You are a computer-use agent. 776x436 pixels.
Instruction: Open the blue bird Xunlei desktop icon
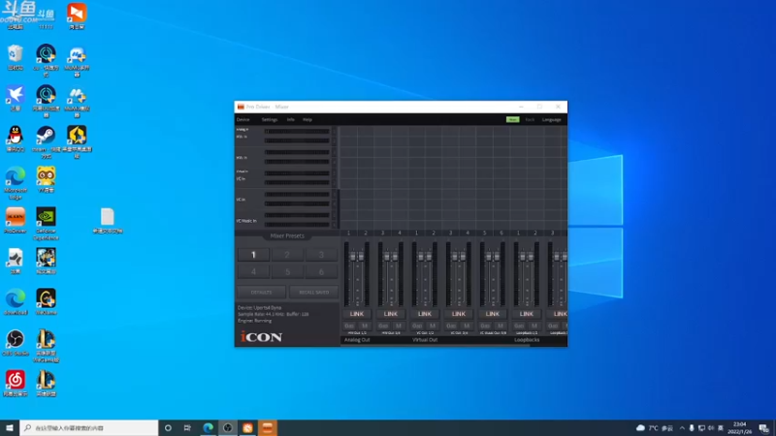pos(16,98)
